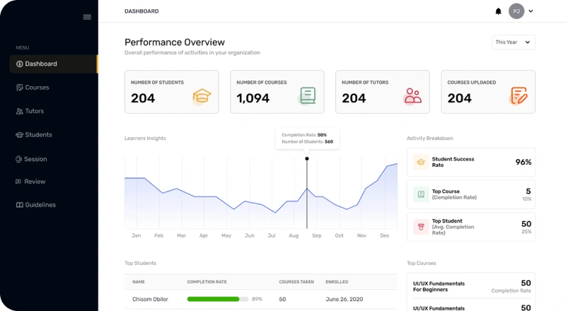
Task: Click the Top Student award icon
Action: click(x=420, y=227)
